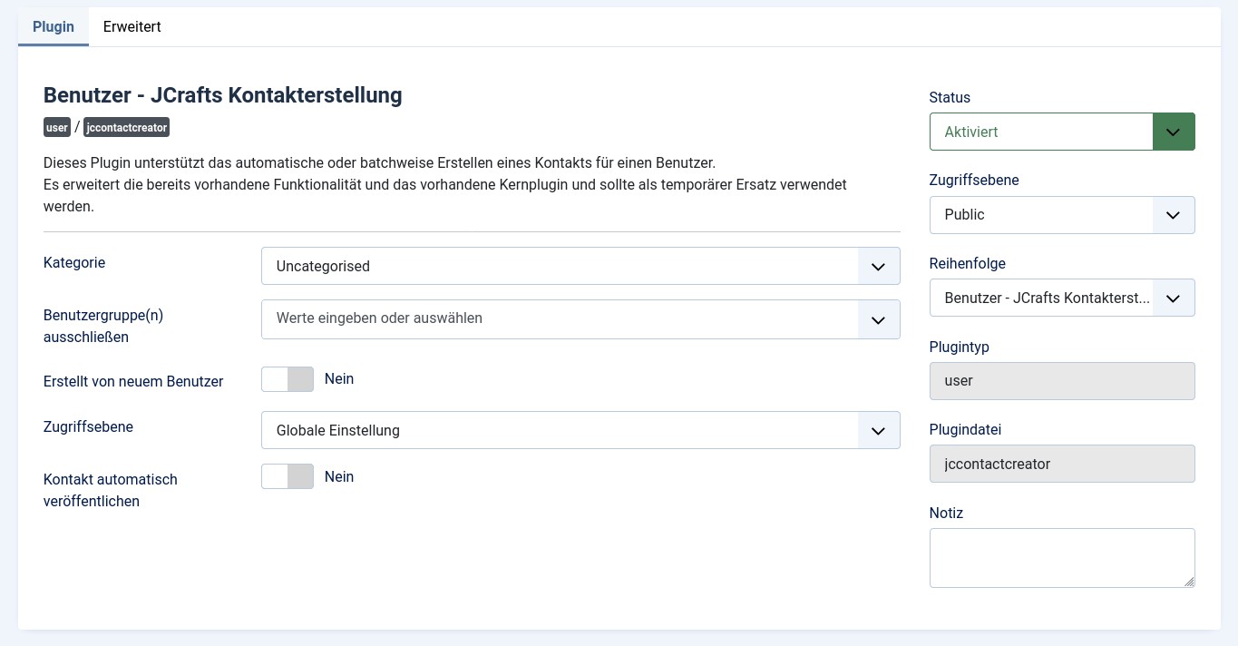The image size is (1238, 646).
Task: Click the chevron on Reihenfolge dropdown
Action: [x=1173, y=298]
